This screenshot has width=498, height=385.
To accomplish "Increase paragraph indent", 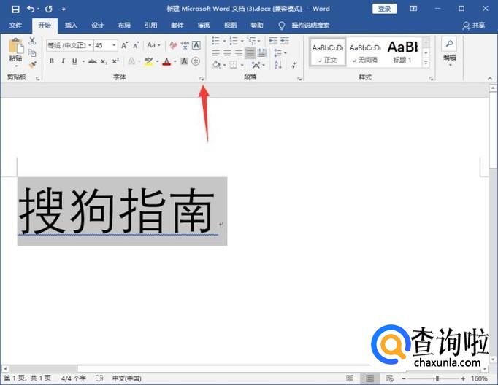I will (285, 41).
